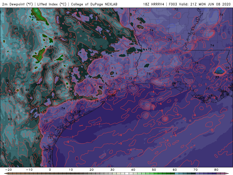Click the right arrow end of the color bar
The height and width of the screenshot is (175, 233).
coord(227,174)
